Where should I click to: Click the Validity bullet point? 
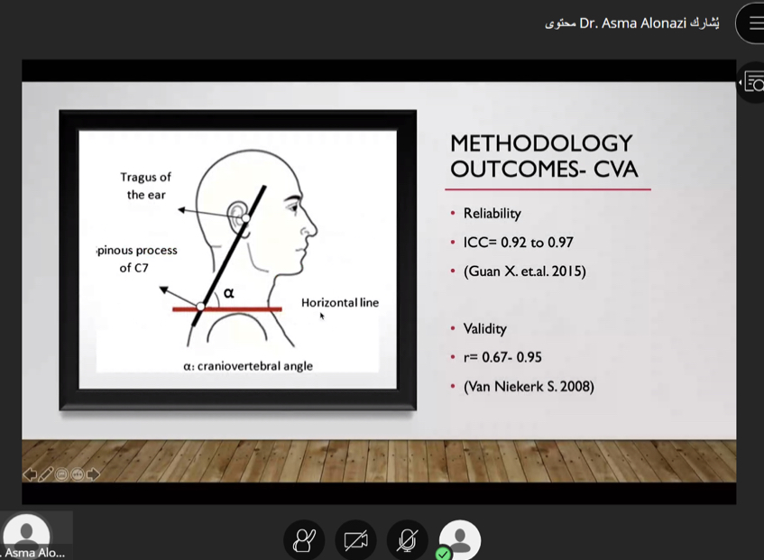point(484,328)
